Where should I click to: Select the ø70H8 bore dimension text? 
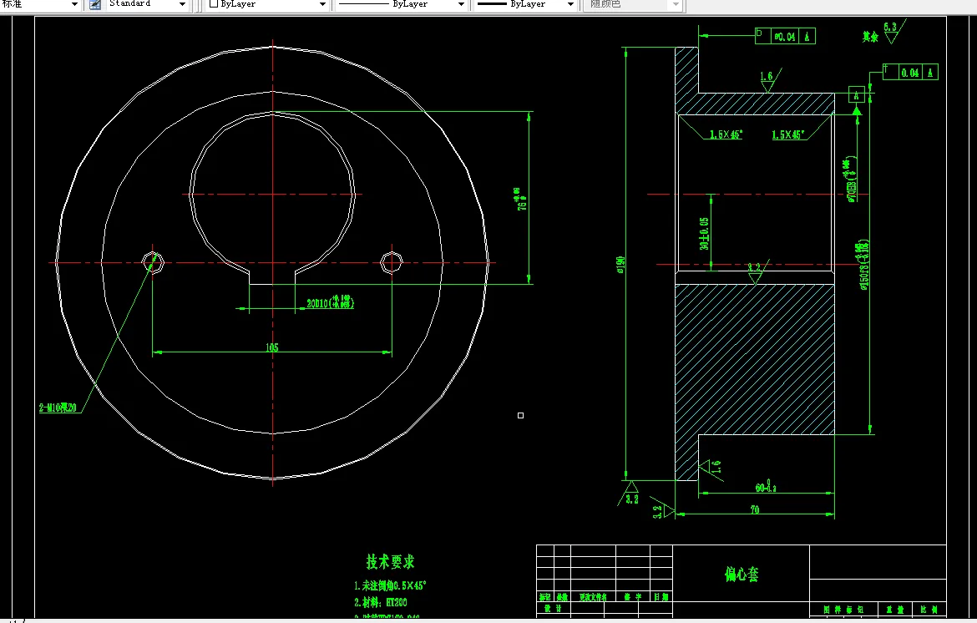coord(851,180)
